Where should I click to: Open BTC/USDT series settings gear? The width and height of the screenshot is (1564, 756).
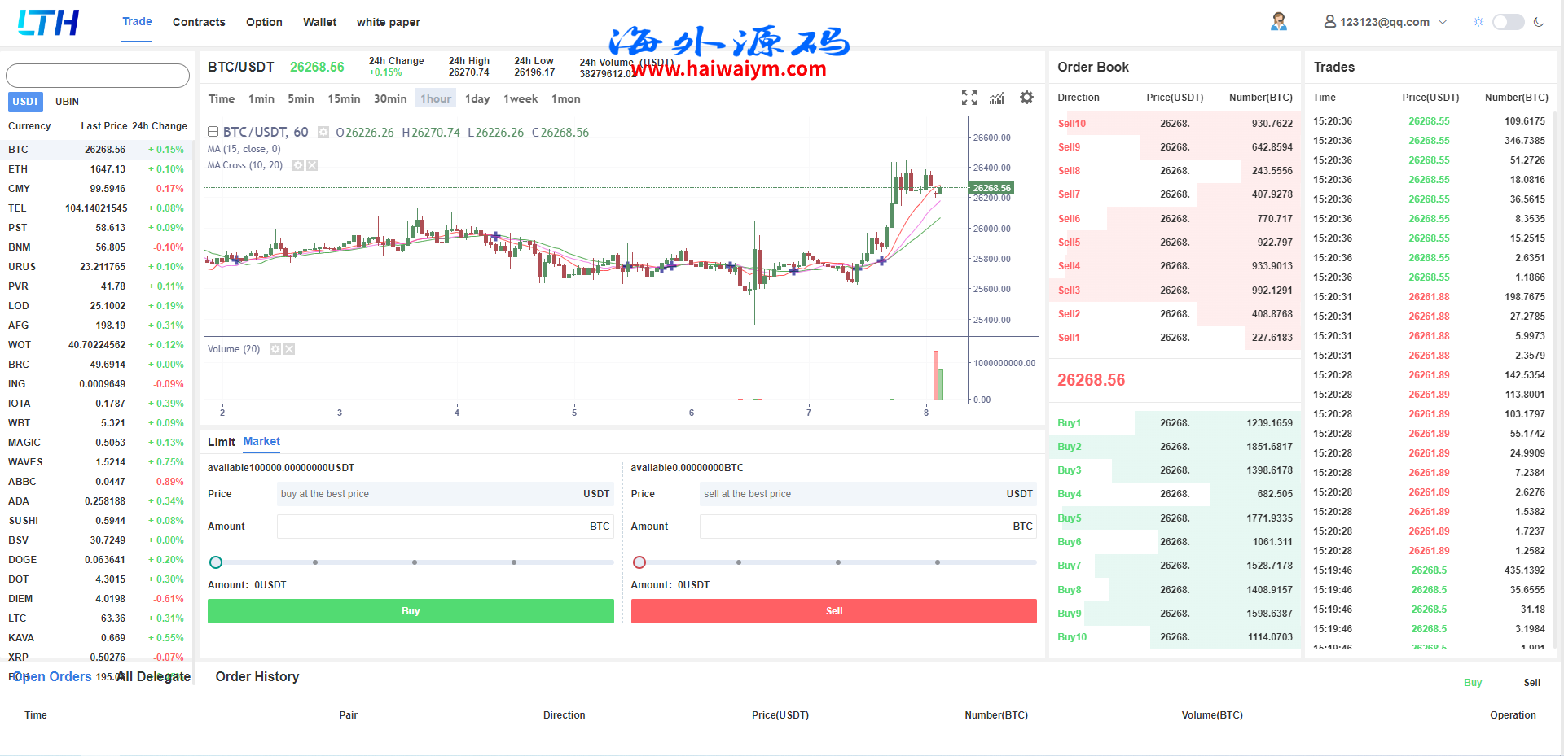click(x=323, y=132)
